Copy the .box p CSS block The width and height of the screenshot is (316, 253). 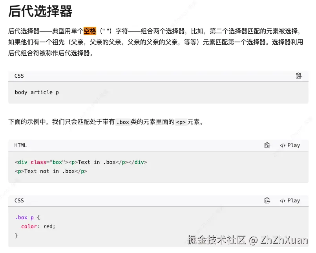(x=267, y=200)
